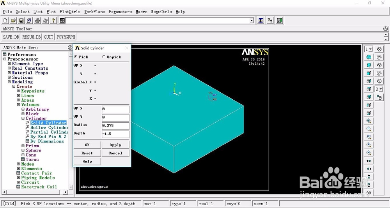Image resolution: width=390 pixels, height=208 pixels.
Task: Select By Dimensions under Cylinder
Action: (x=47, y=141)
